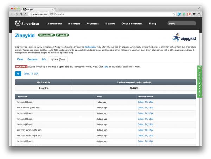The height and width of the screenshot is (159, 211).
Task: Click the When column header
Action: (x=116, y=96)
